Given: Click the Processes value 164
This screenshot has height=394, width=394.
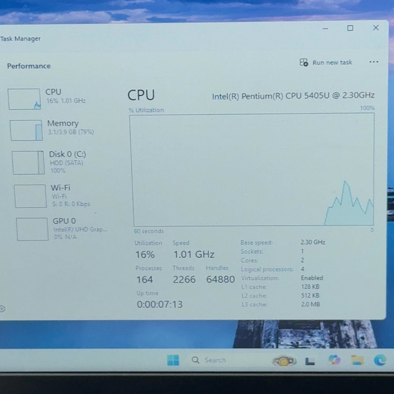Looking at the screenshot, I should coord(144,279).
